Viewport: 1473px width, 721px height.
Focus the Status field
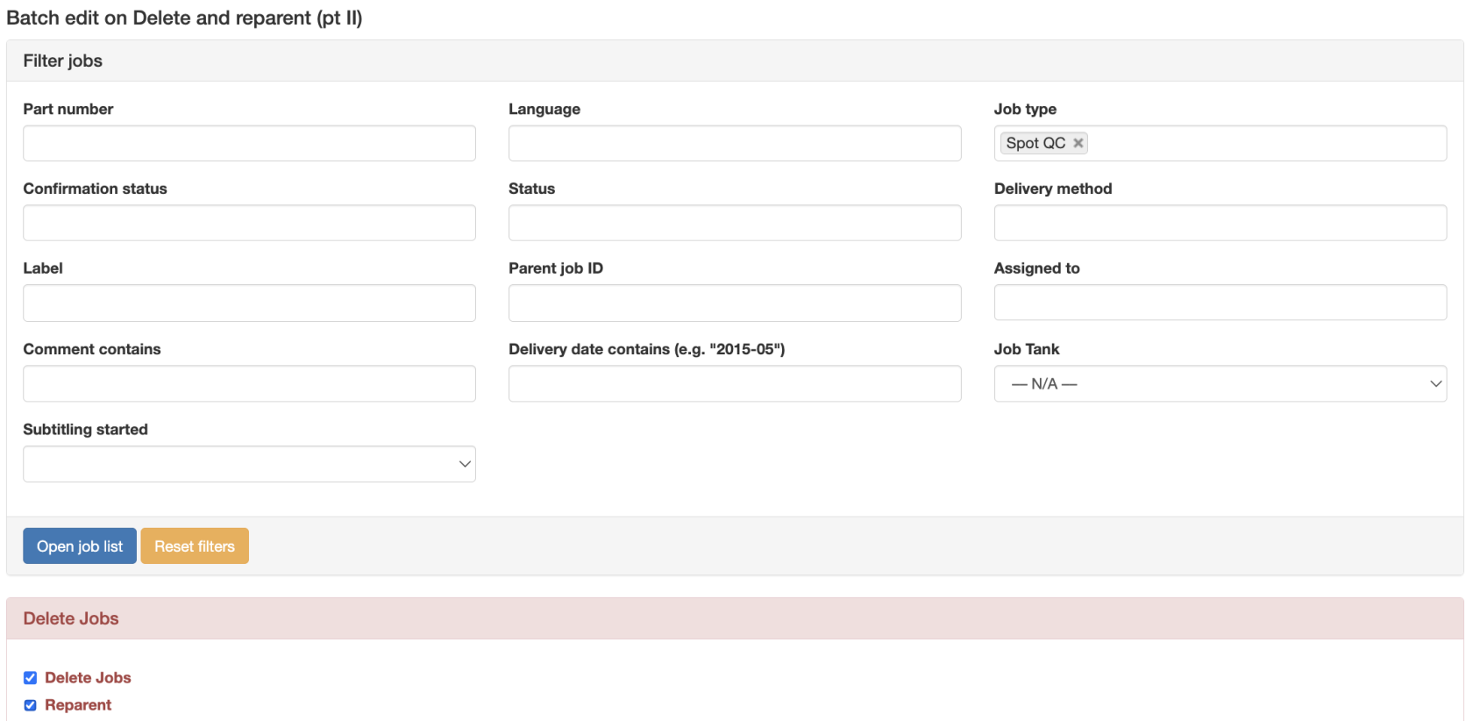point(735,223)
